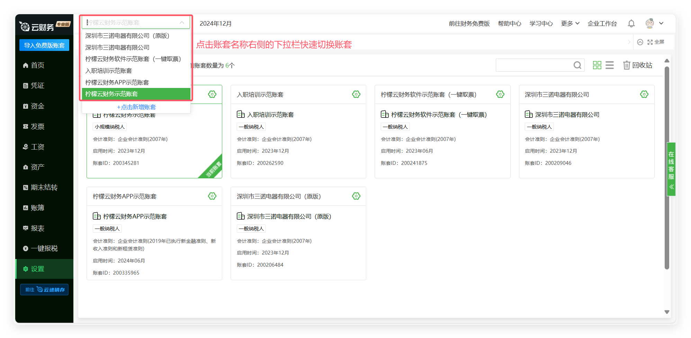Screen dimensions: 691x338
Task: Enter 全屏 fullscreen mode
Action: 656,42
